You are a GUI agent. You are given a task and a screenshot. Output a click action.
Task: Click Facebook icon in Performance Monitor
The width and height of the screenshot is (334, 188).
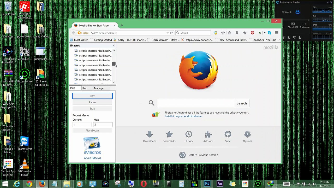pyautogui.click(x=284, y=38)
